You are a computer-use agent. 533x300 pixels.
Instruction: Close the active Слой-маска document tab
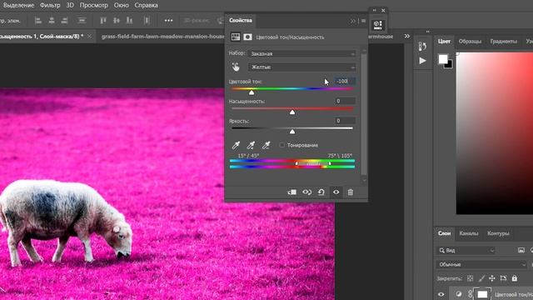pyautogui.click(x=89, y=36)
